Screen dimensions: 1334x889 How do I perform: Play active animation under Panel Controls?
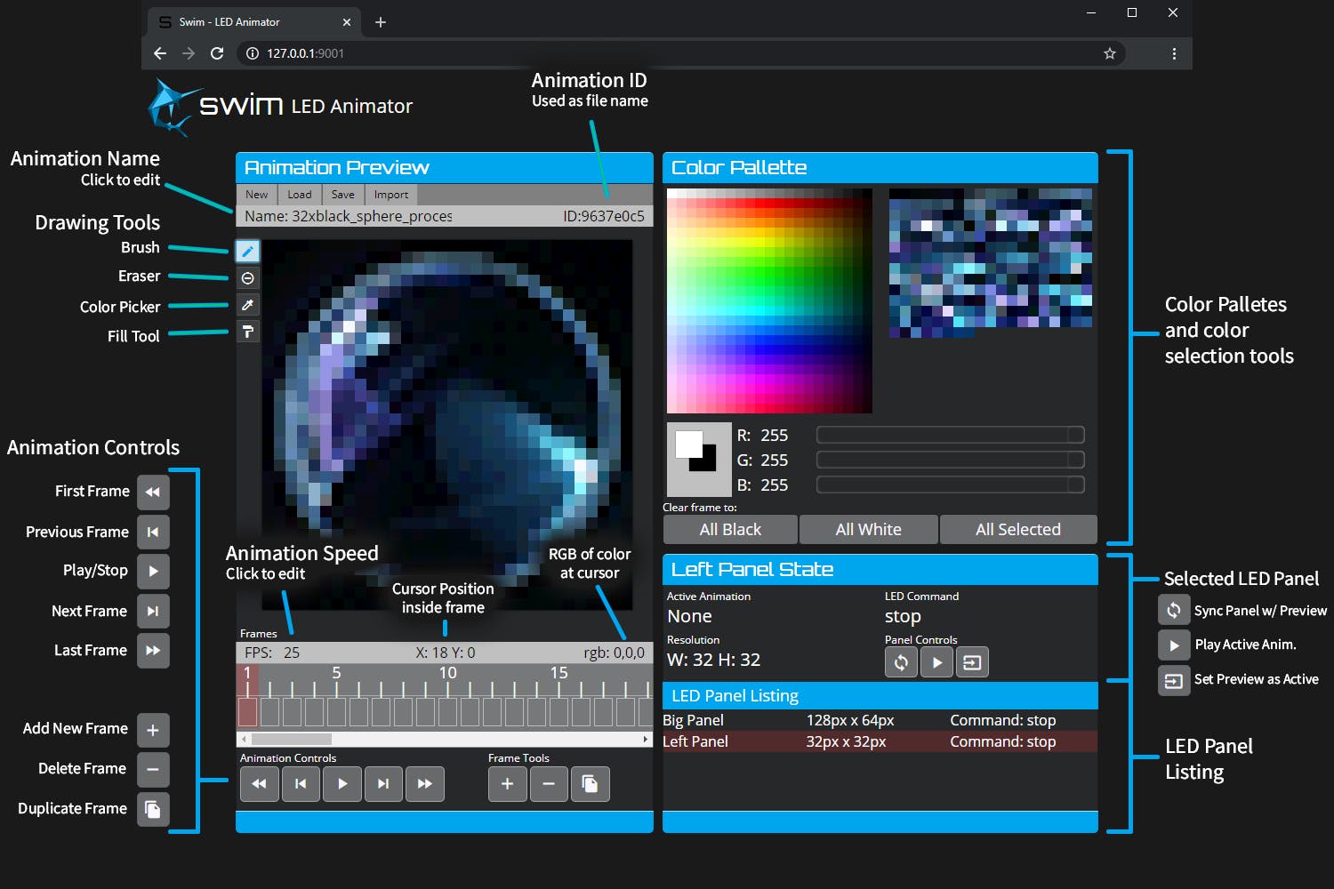point(936,662)
